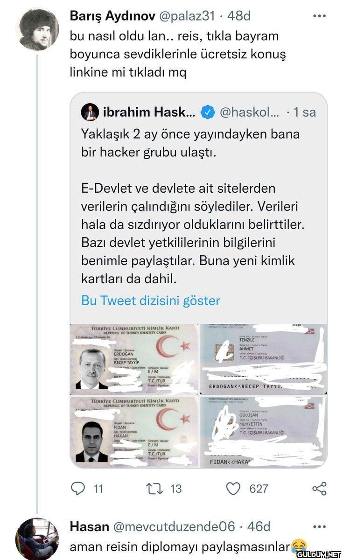Expand the three-dot menu on Hasan's reply
This screenshot has width=343, height=560.
319,526
